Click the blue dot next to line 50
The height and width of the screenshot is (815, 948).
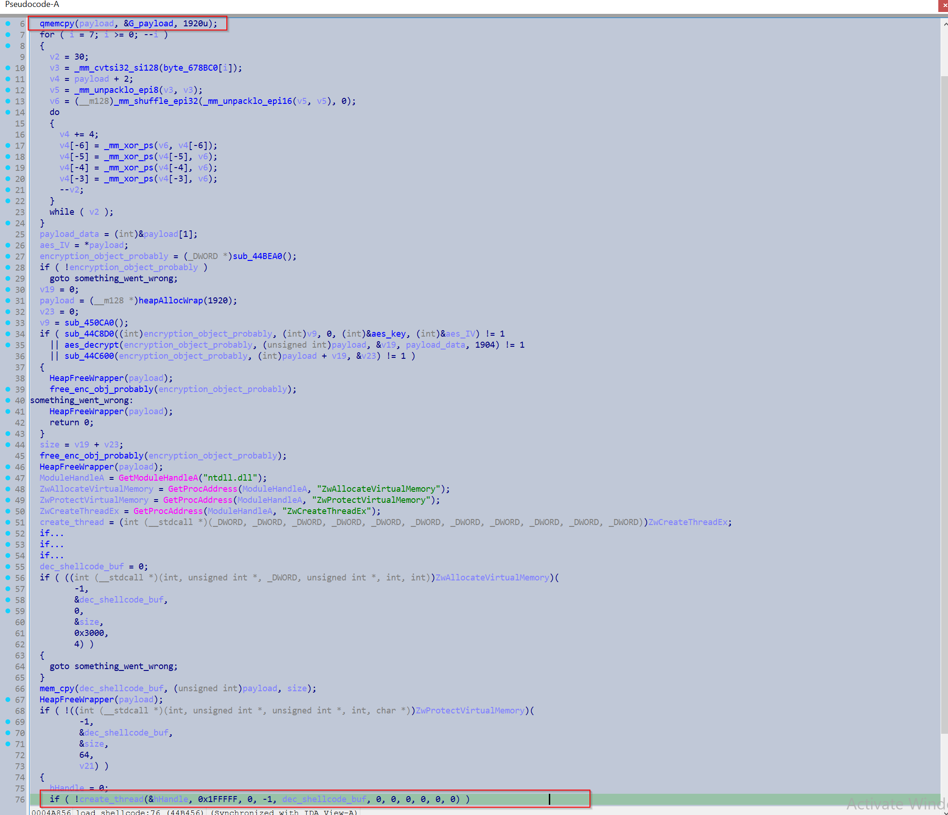pyautogui.click(x=8, y=511)
